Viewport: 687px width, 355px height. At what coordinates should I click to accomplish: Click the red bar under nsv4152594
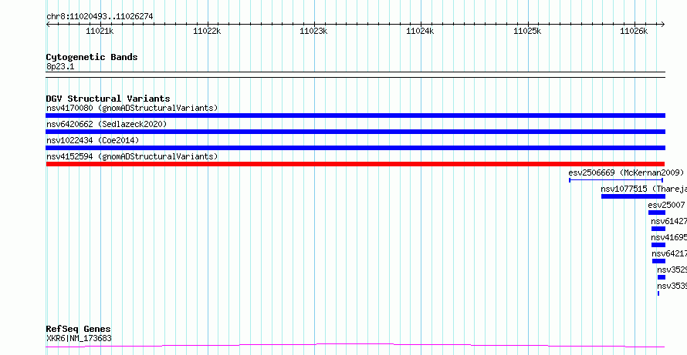[355, 164]
